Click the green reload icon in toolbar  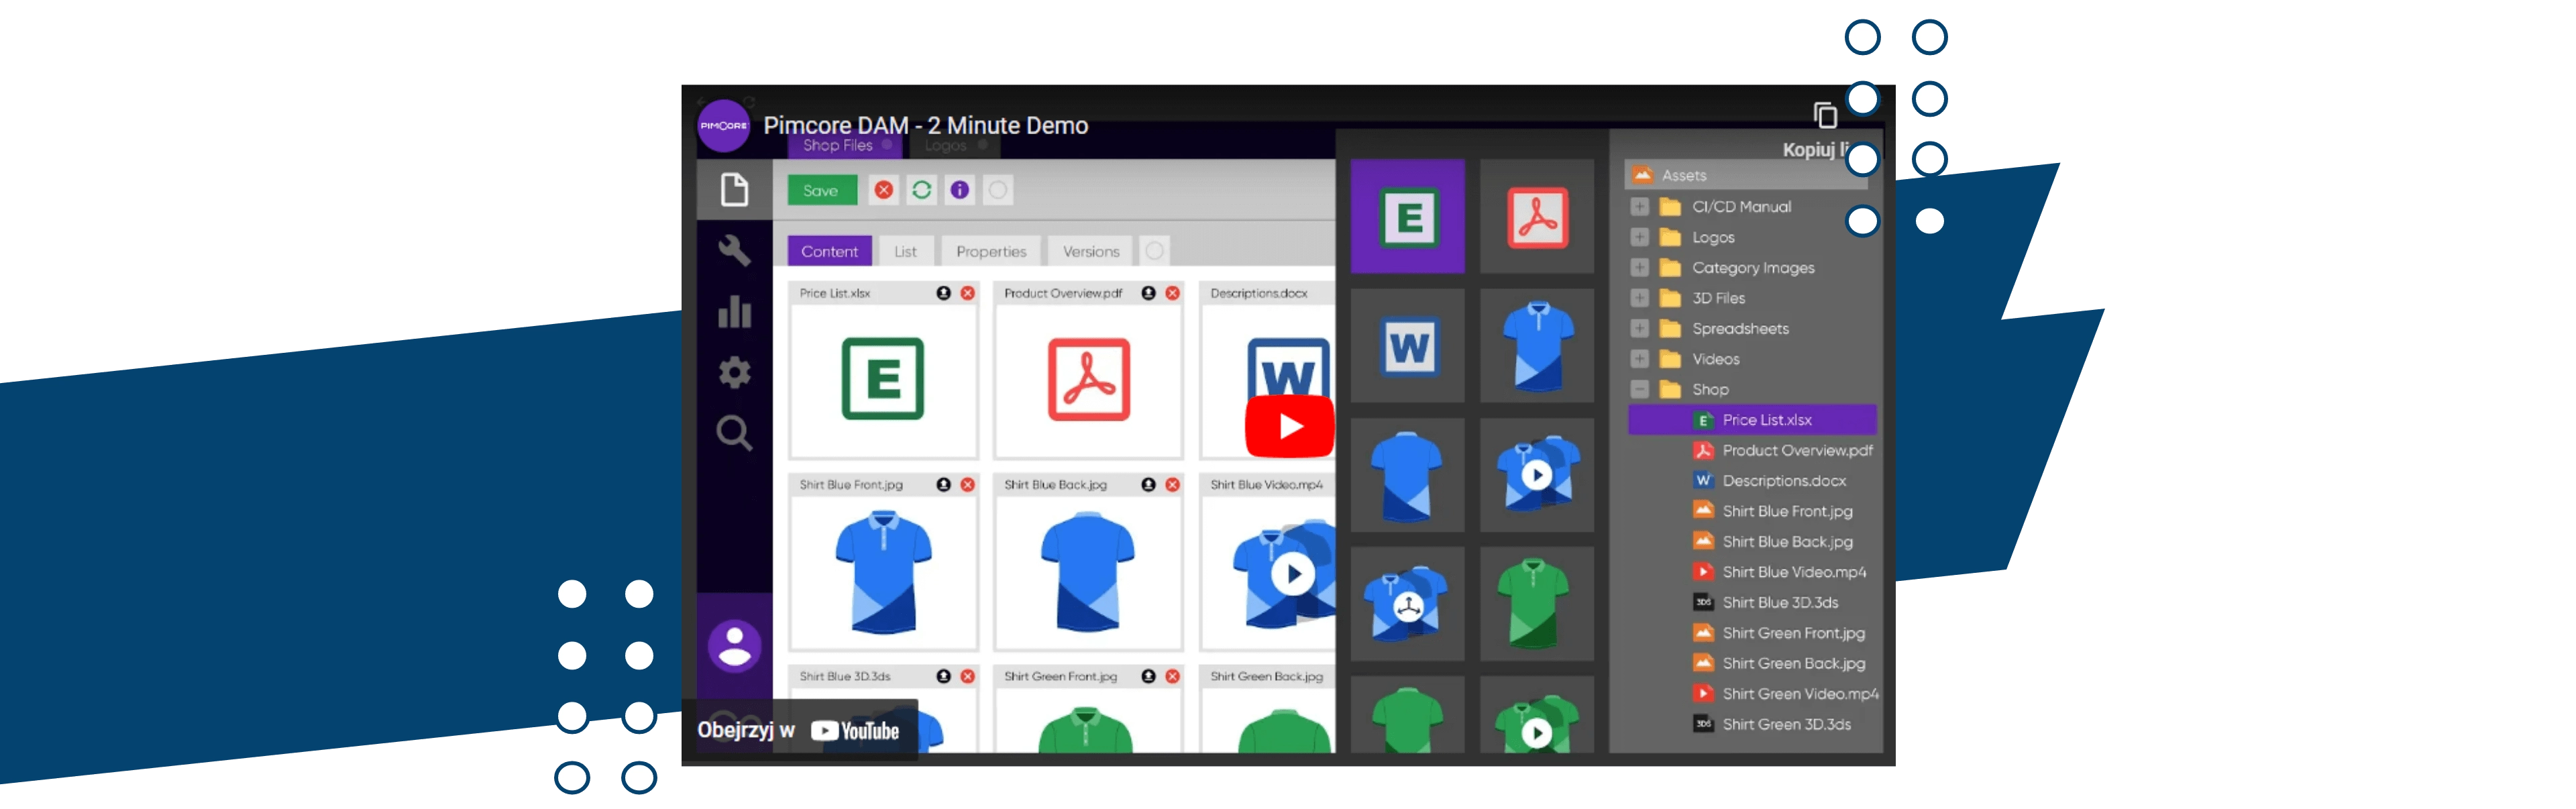[922, 190]
